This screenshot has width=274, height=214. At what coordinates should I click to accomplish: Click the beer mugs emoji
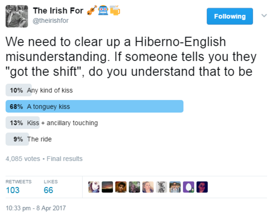[115, 10]
